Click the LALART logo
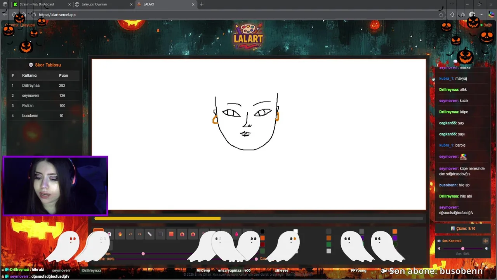 (248, 36)
